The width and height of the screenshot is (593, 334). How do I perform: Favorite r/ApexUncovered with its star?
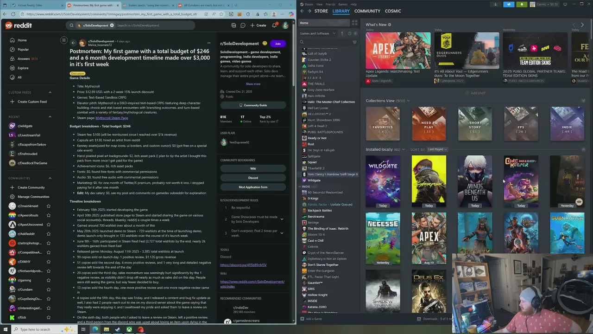pyautogui.click(x=48, y=225)
